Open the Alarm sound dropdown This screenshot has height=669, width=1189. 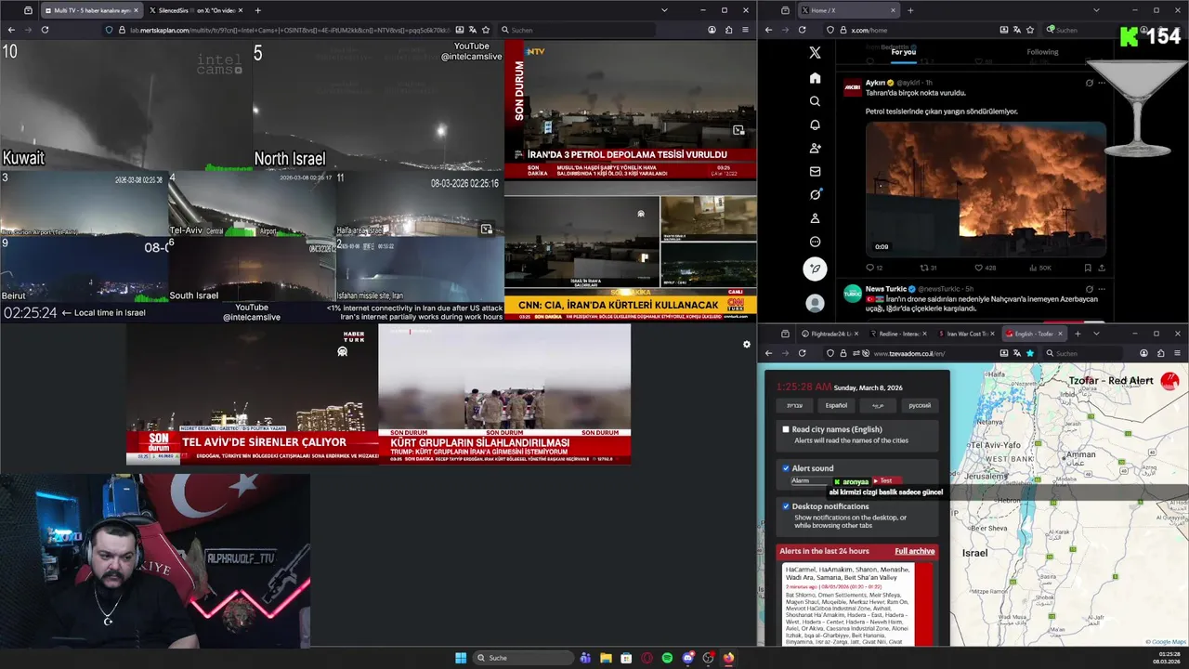[x=812, y=480]
